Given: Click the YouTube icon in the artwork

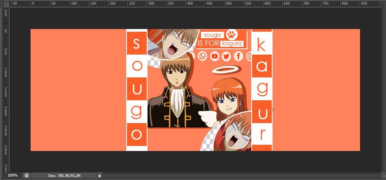Looking at the screenshot, I should point(214,57).
